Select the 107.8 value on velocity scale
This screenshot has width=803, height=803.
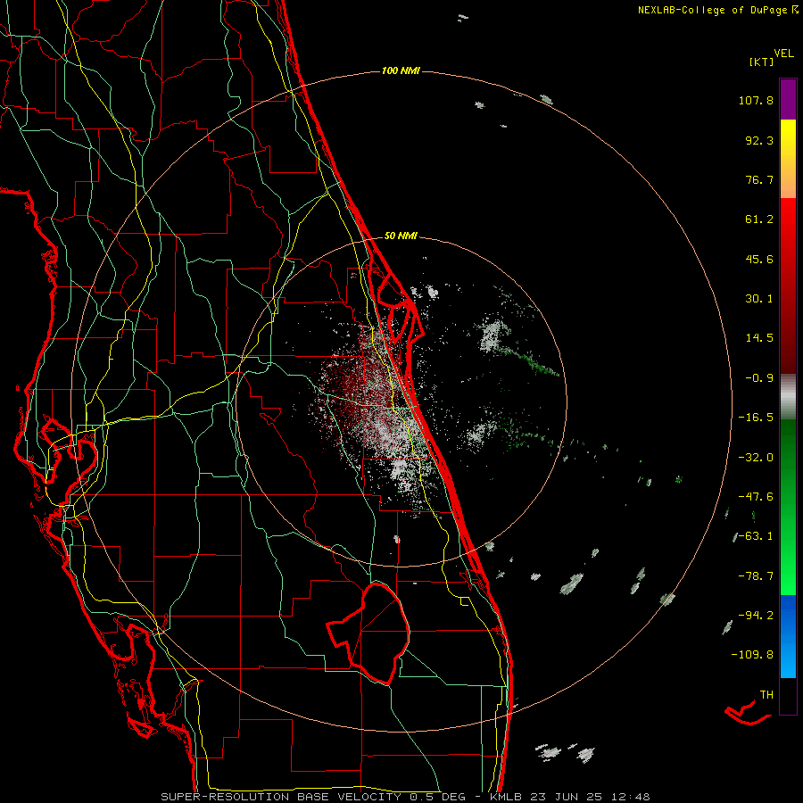tap(756, 100)
